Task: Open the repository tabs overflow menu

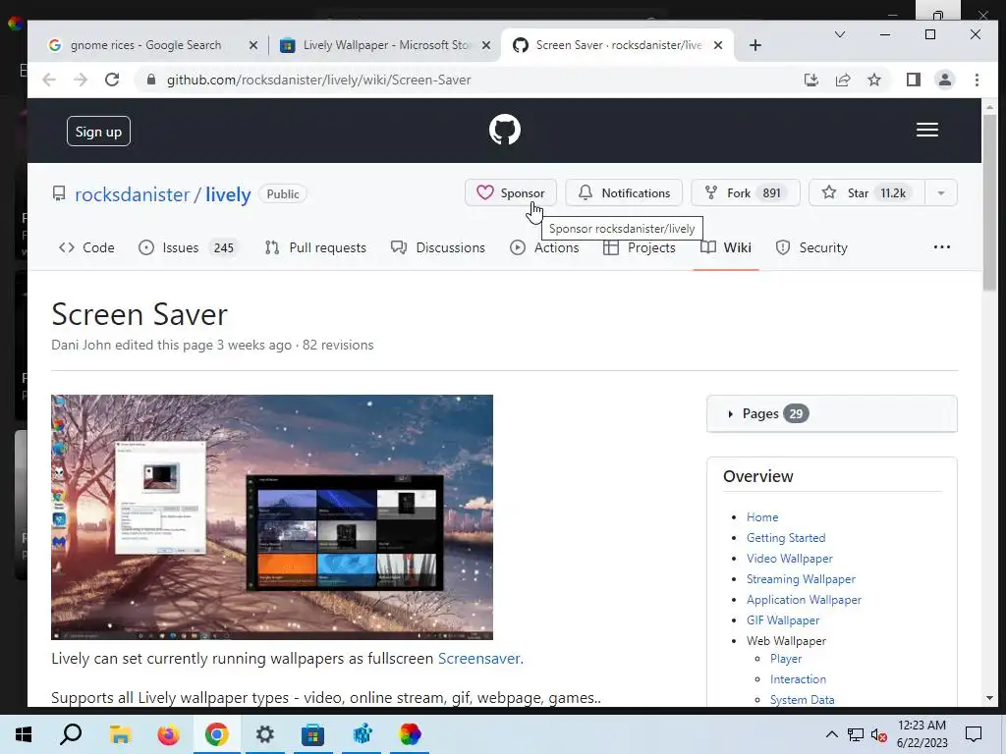Action: [x=941, y=246]
